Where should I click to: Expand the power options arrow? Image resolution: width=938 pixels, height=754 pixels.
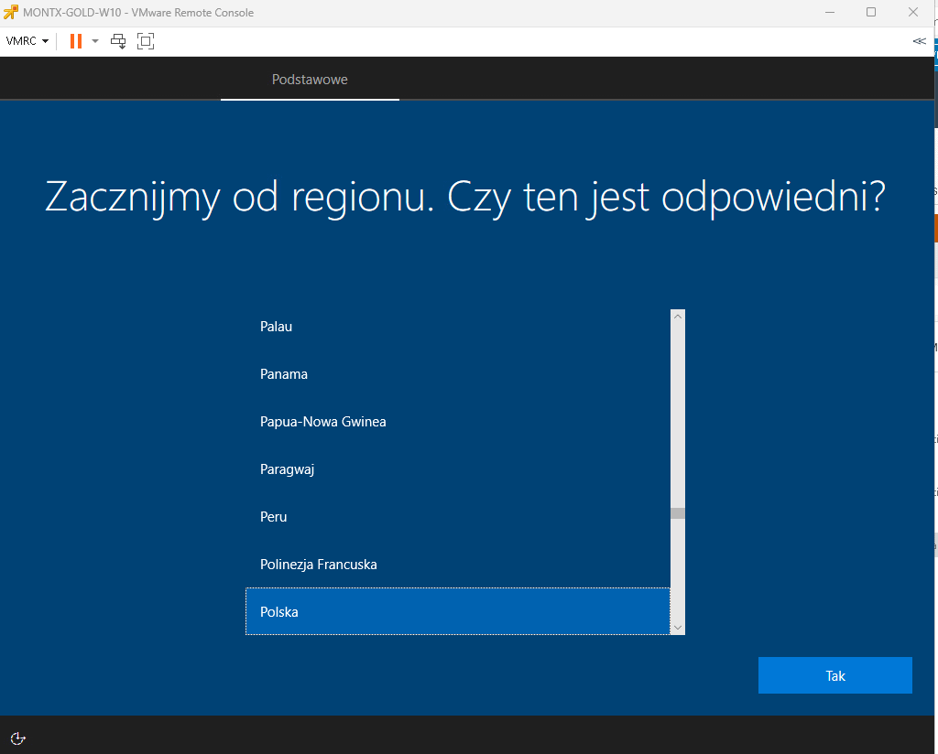point(95,41)
